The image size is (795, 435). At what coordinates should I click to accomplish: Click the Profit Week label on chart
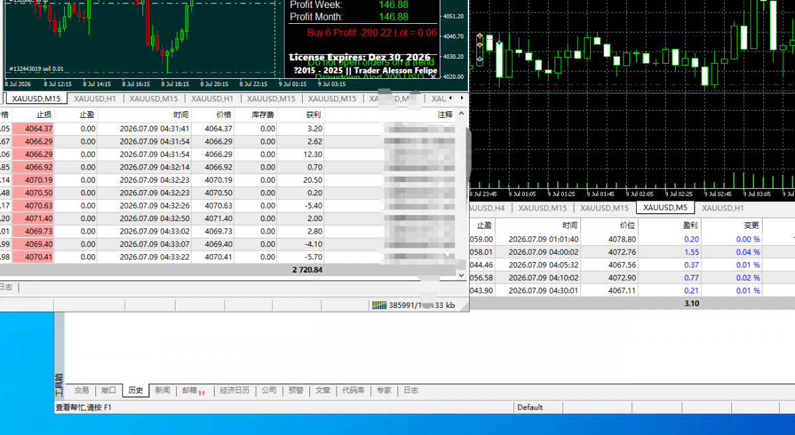pyautogui.click(x=316, y=5)
